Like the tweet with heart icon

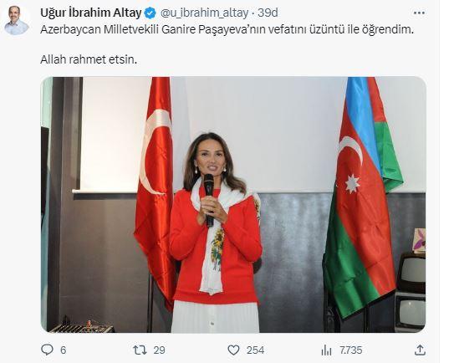(x=233, y=350)
